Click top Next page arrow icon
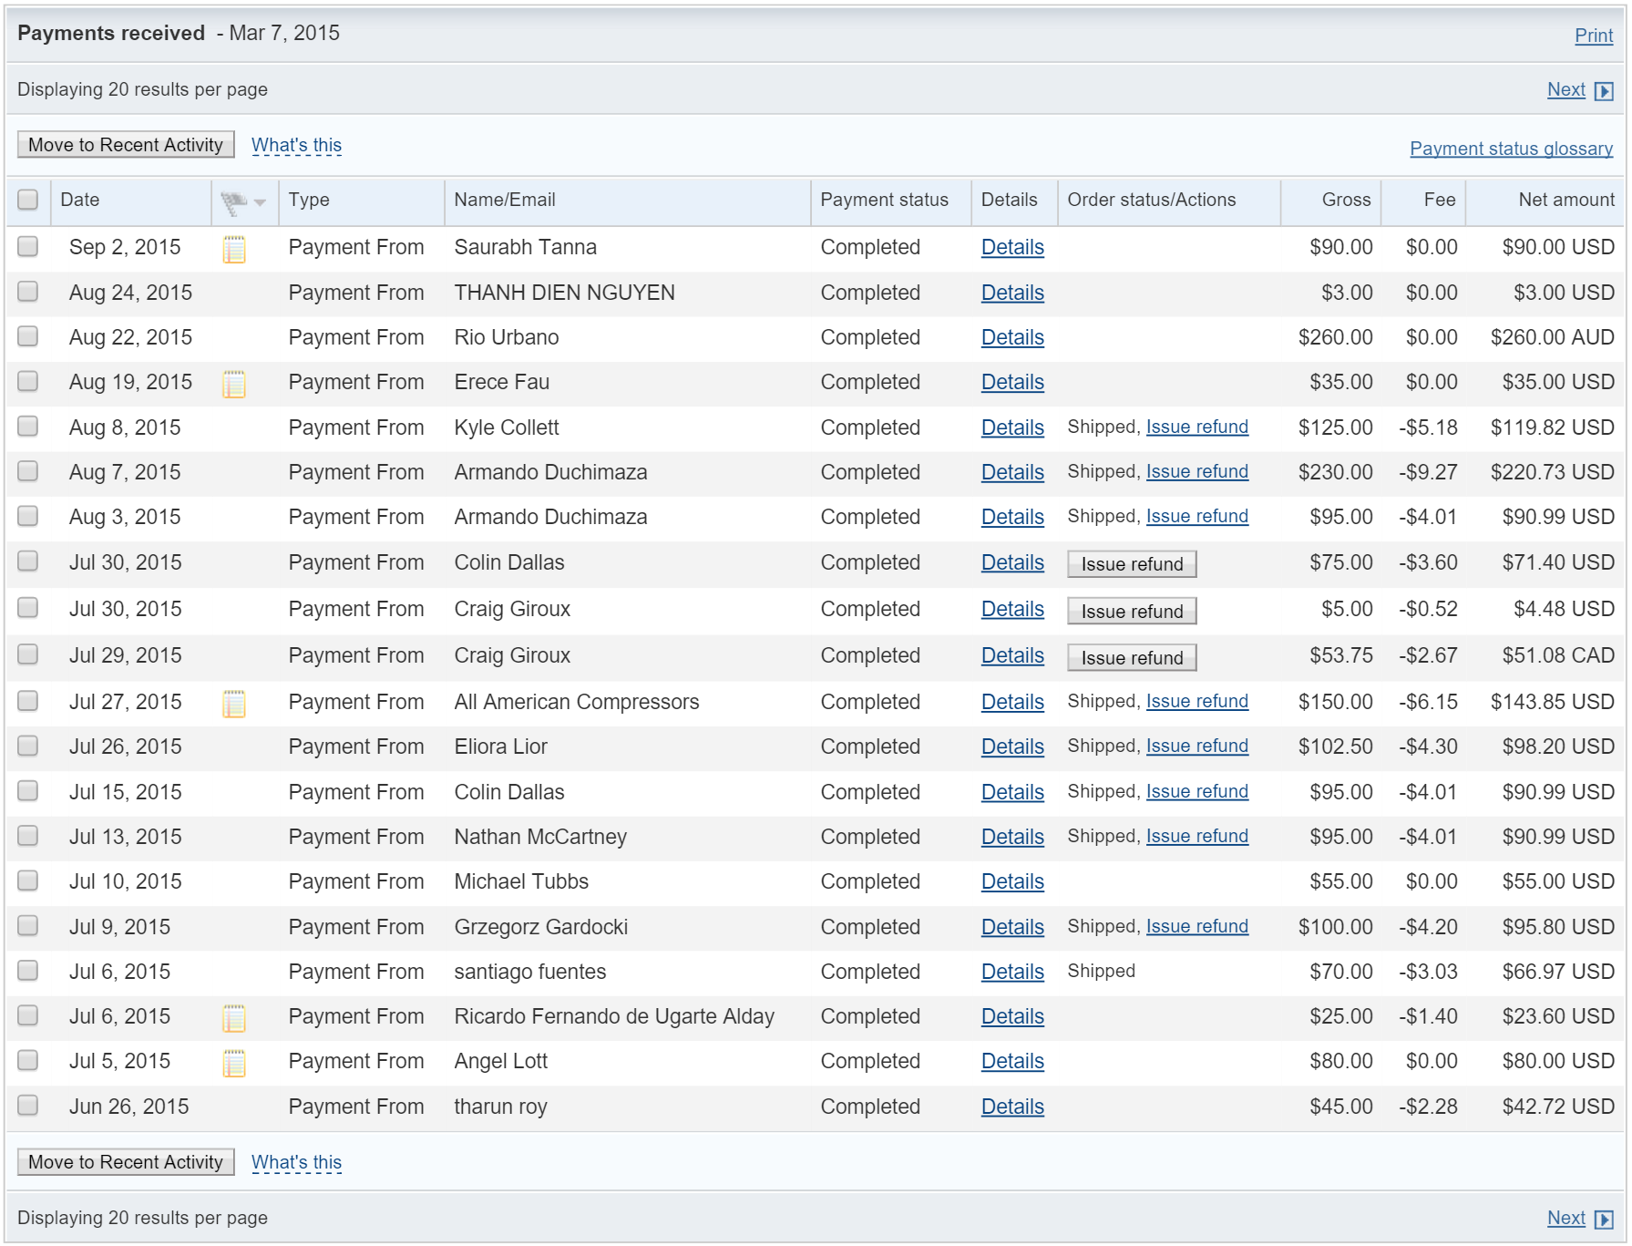This screenshot has width=1632, height=1246. (x=1605, y=91)
